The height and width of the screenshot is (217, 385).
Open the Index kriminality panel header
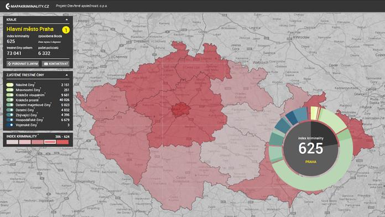tap(38, 136)
